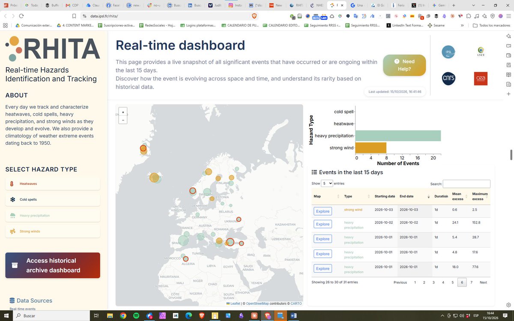Viewport: 514px width, 321px height.
Task: Click the CNRS logo
Action: point(448,78)
